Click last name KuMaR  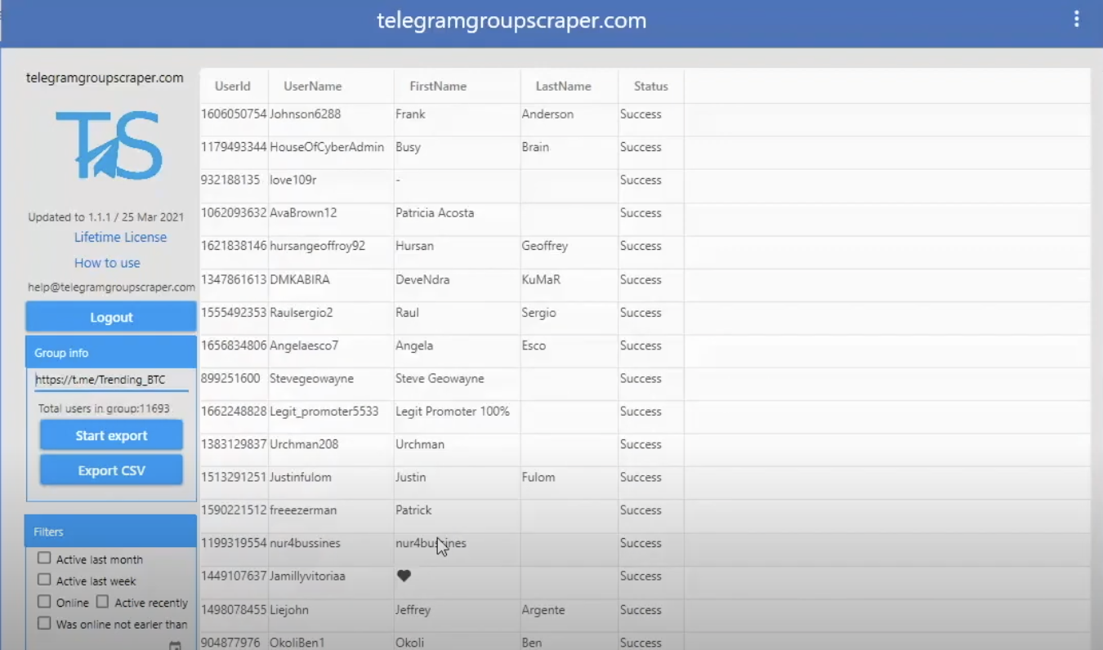point(542,279)
